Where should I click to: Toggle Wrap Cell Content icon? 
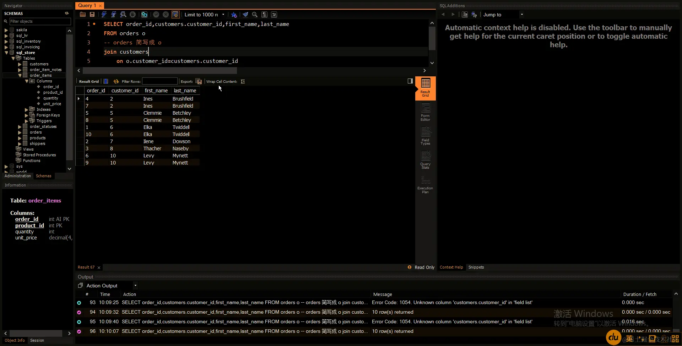click(243, 81)
